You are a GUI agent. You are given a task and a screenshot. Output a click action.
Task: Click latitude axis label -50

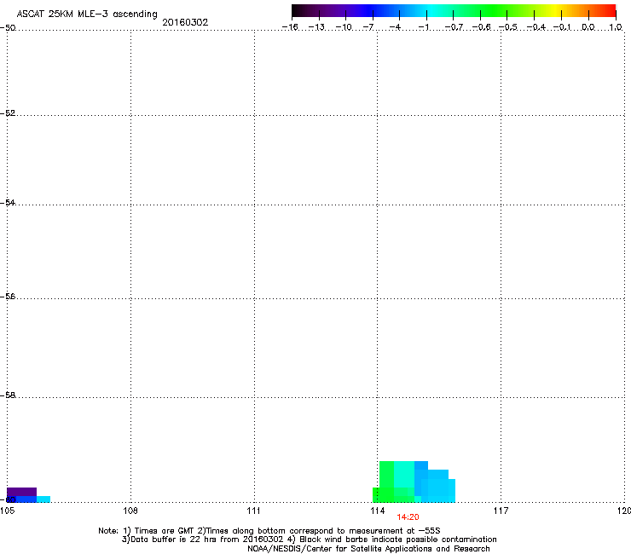[8, 28]
